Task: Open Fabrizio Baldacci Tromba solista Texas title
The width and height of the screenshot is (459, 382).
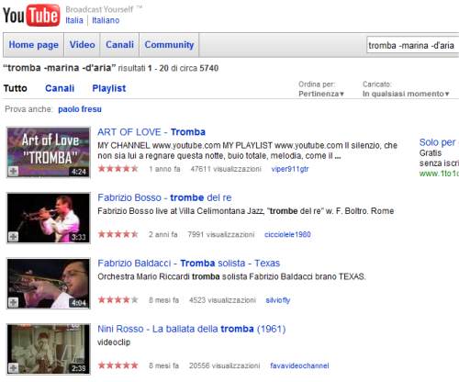Action: click(x=188, y=263)
